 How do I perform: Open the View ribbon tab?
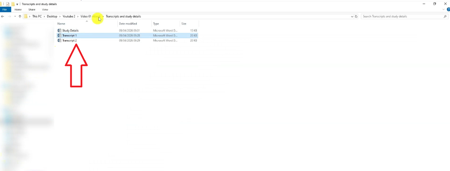click(x=45, y=10)
